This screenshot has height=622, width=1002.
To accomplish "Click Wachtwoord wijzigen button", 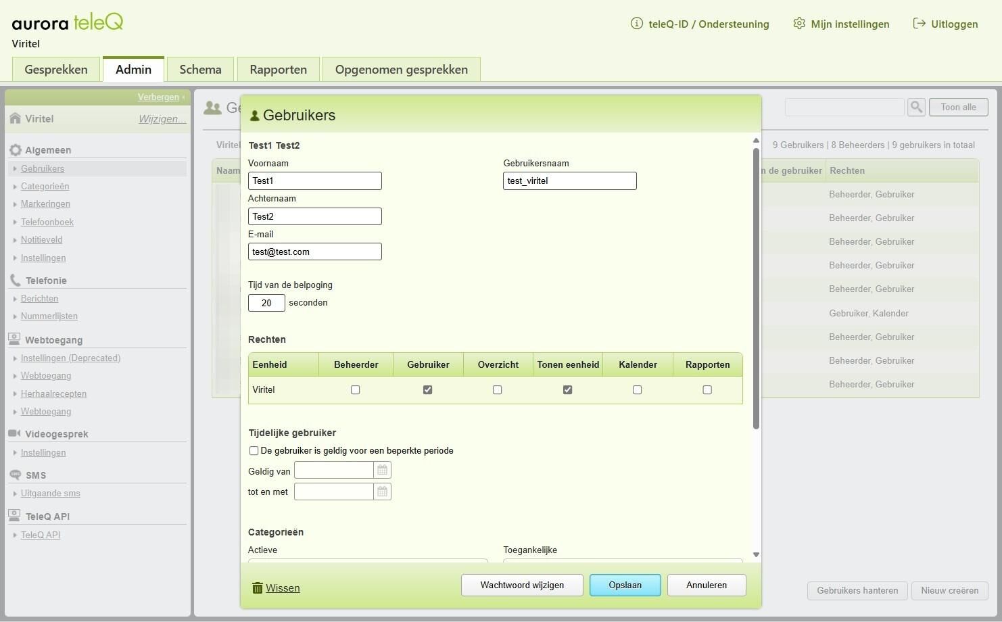I will tap(522, 585).
